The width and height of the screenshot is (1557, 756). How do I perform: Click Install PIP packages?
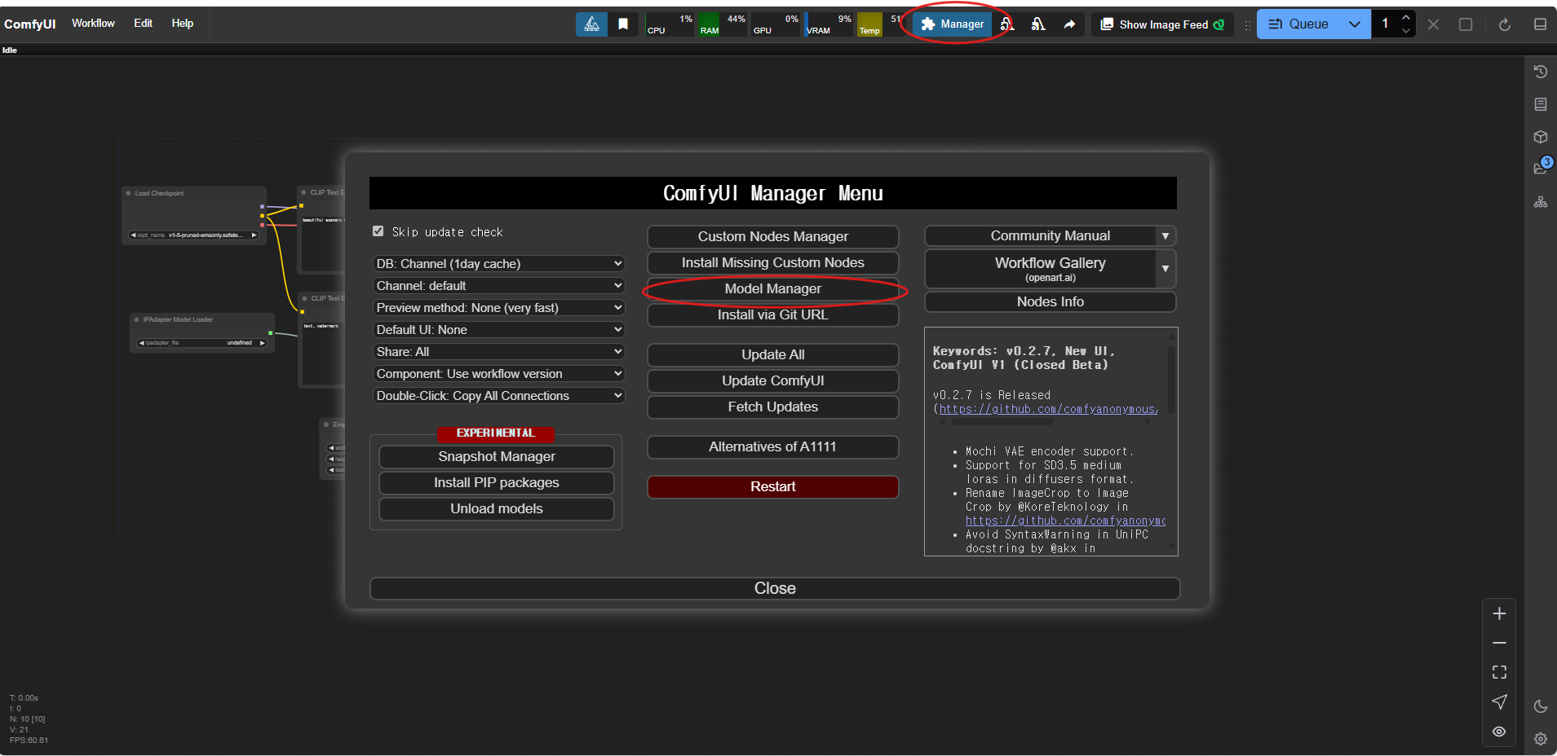[497, 482]
